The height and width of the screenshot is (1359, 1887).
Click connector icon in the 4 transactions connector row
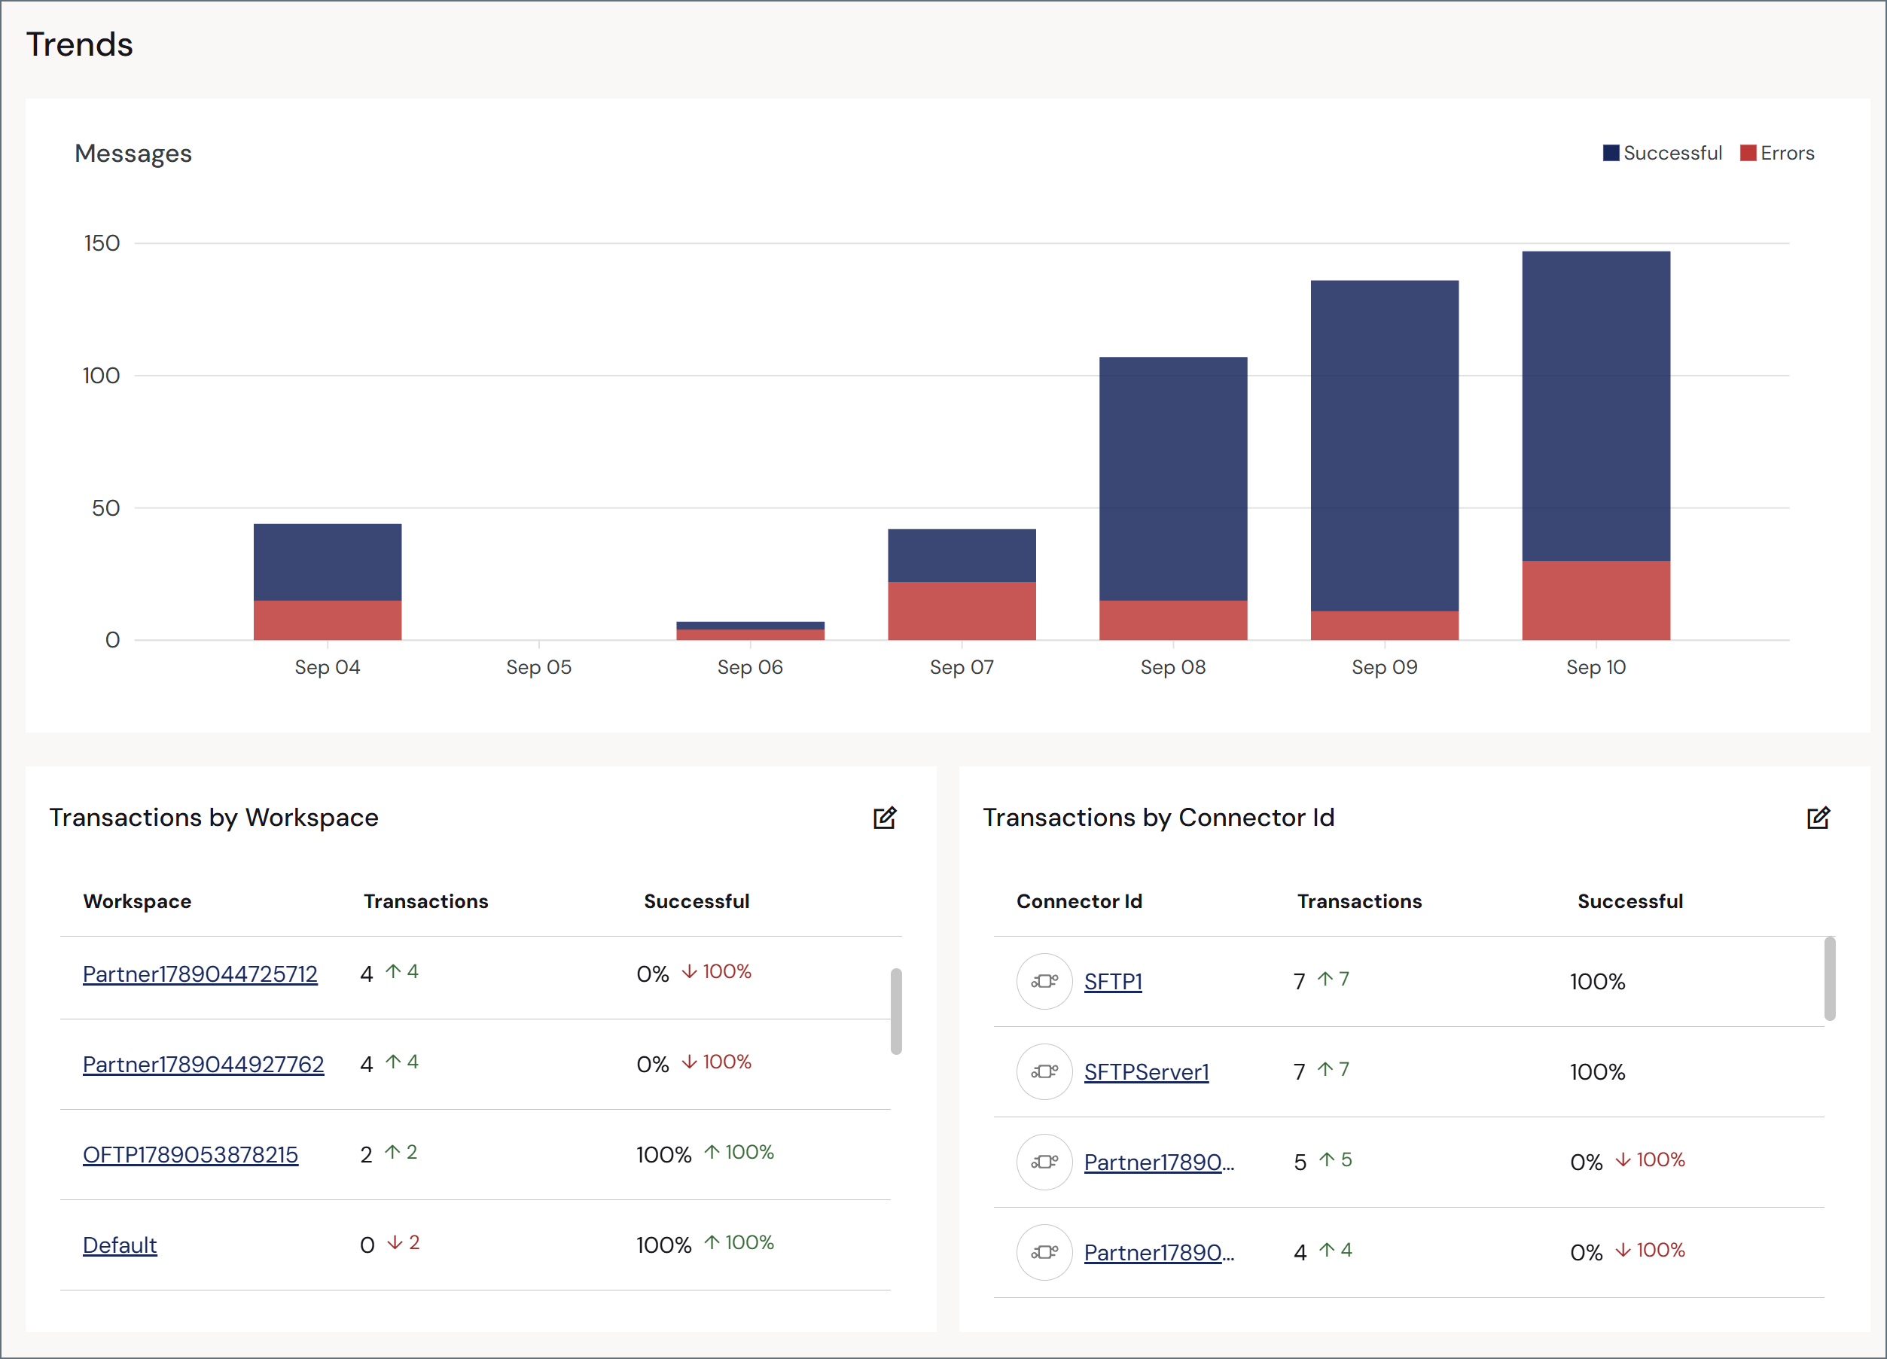pos(1044,1253)
